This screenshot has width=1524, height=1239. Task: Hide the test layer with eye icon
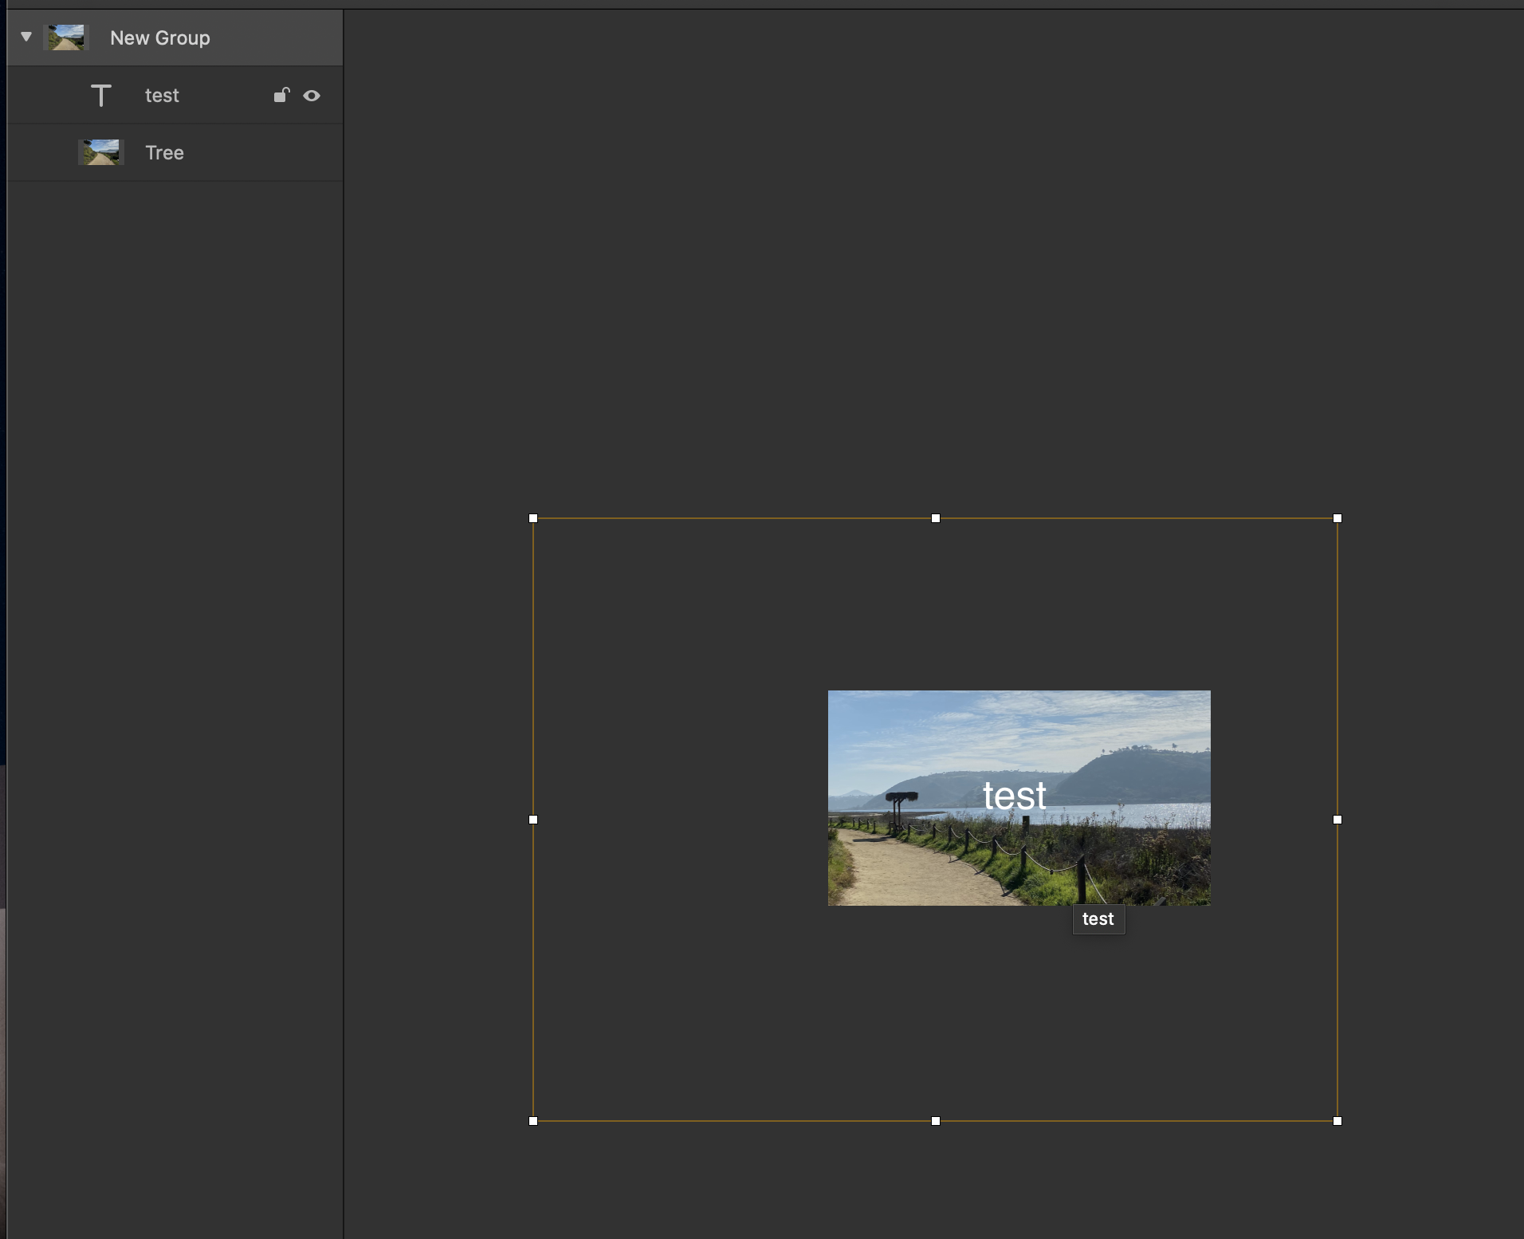click(312, 96)
